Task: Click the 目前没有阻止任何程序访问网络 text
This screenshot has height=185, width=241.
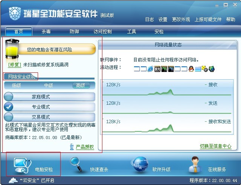Action: 166,60
